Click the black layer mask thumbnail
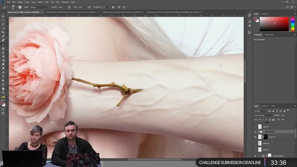The image size is (297, 167). 265,137
